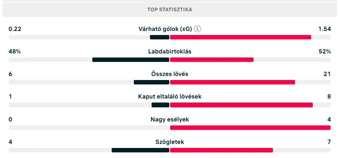Click the dark corners bar
The height and width of the screenshot is (158, 339).
[x=141, y=150]
